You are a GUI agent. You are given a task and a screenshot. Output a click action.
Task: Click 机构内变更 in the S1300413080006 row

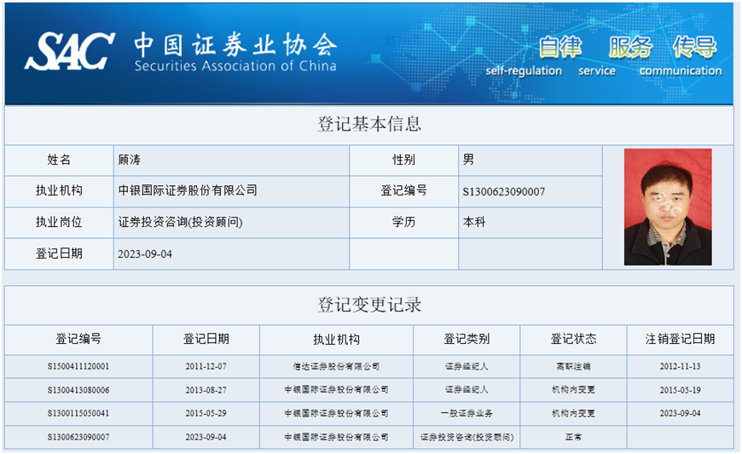[573, 390]
